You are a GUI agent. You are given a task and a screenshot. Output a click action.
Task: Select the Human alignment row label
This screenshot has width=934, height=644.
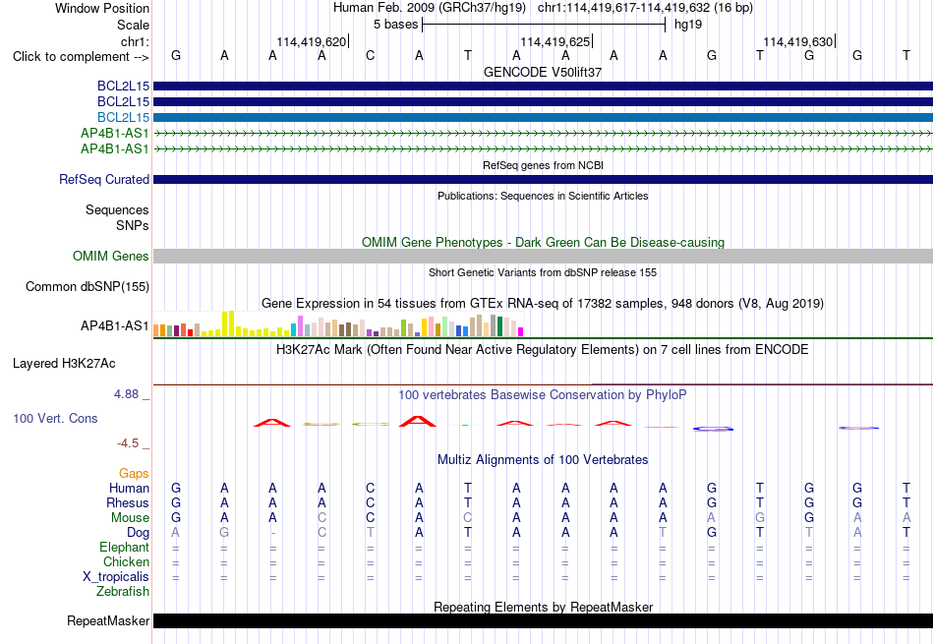point(129,489)
